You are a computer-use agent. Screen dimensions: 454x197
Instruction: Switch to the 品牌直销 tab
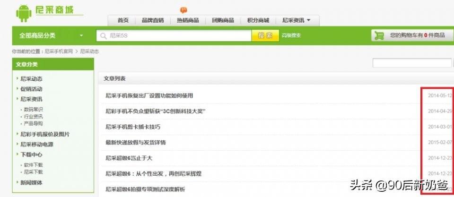click(x=153, y=20)
